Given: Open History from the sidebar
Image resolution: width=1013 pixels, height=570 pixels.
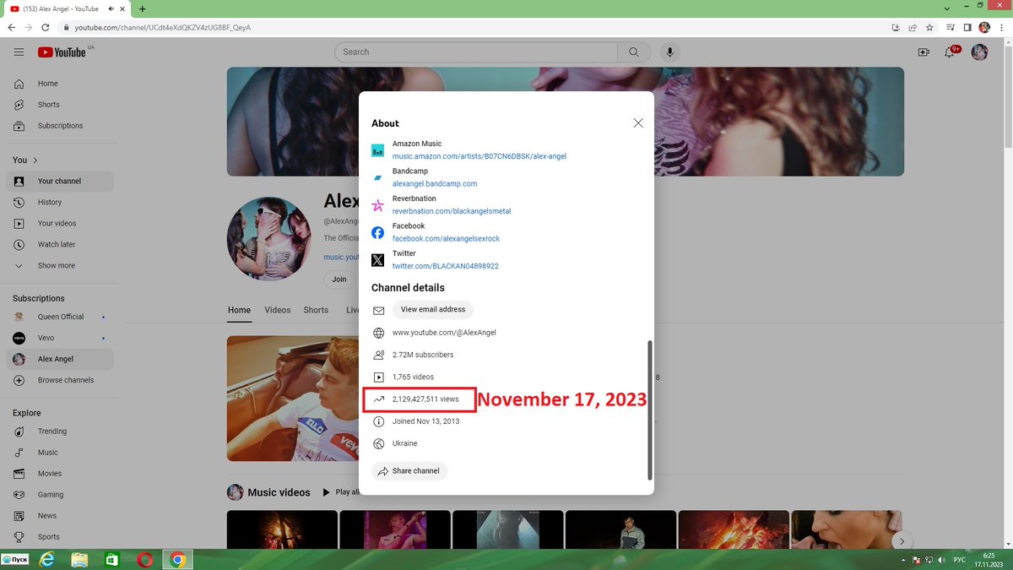Looking at the screenshot, I should (x=50, y=203).
